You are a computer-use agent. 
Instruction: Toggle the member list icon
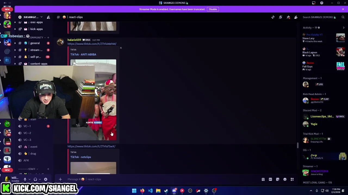point(296,17)
